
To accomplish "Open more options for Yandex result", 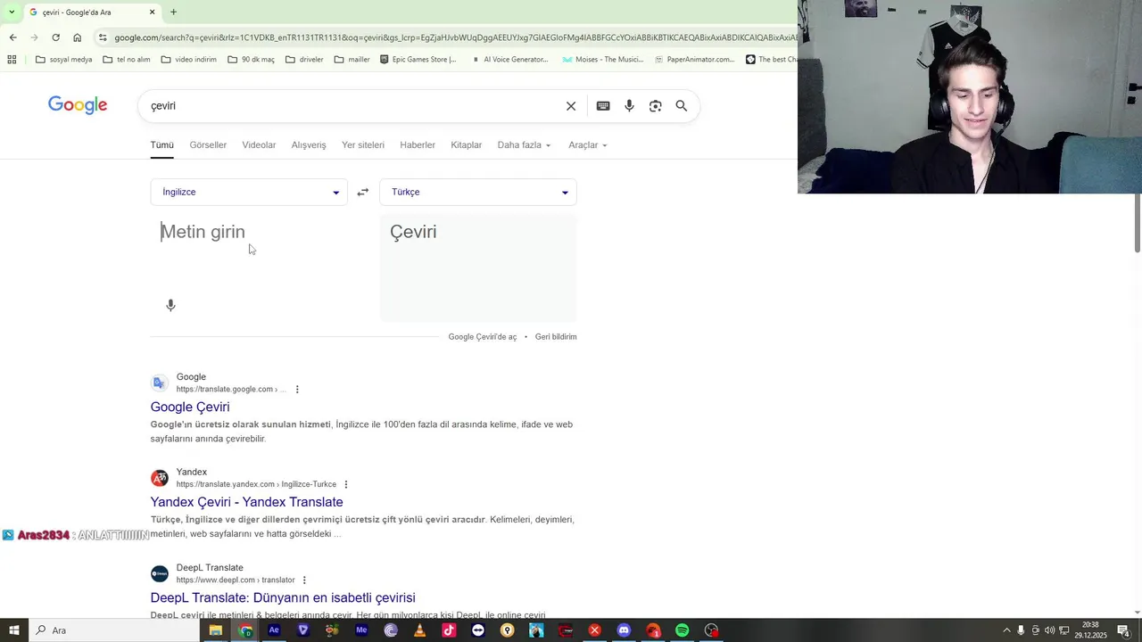I will pyautogui.click(x=346, y=485).
